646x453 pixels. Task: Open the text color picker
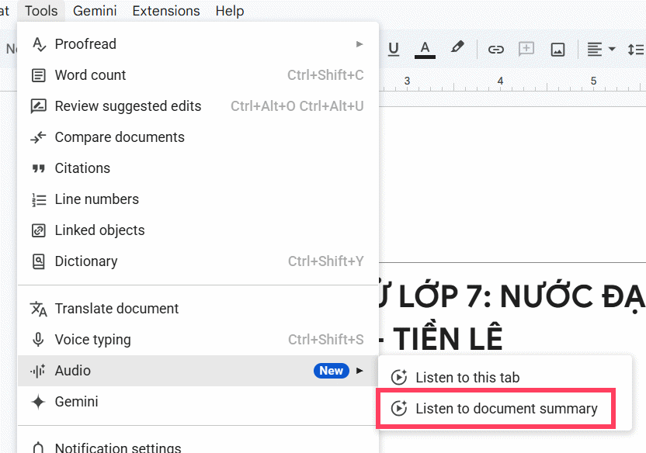coord(425,50)
